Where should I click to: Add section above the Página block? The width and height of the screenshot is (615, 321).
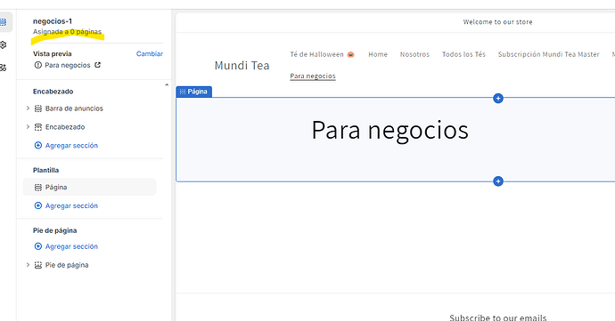click(x=498, y=99)
